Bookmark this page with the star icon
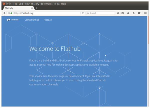The image size is (150, 108). pyautogui.click(x=118, y=13)
